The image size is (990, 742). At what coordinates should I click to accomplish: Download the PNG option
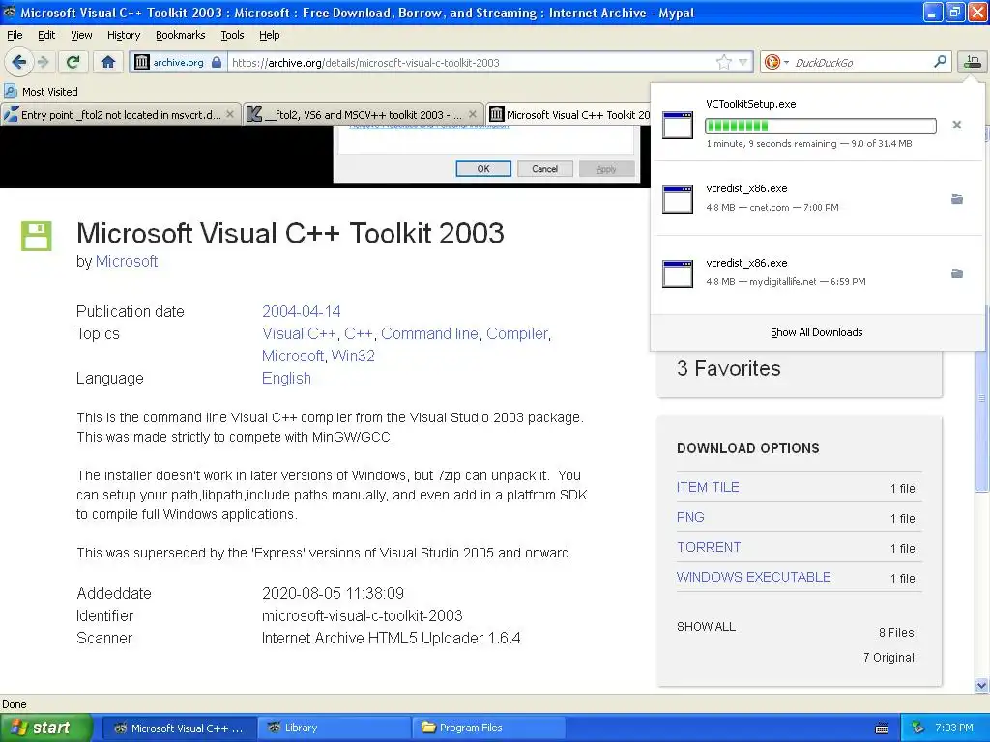pos(690,517)
